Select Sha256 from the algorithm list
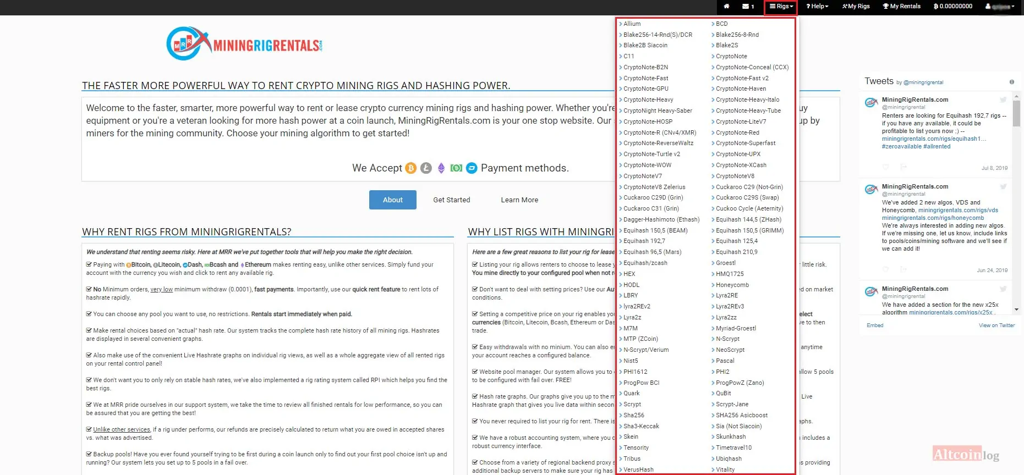Screen dimensions: 1024x475 633,415
